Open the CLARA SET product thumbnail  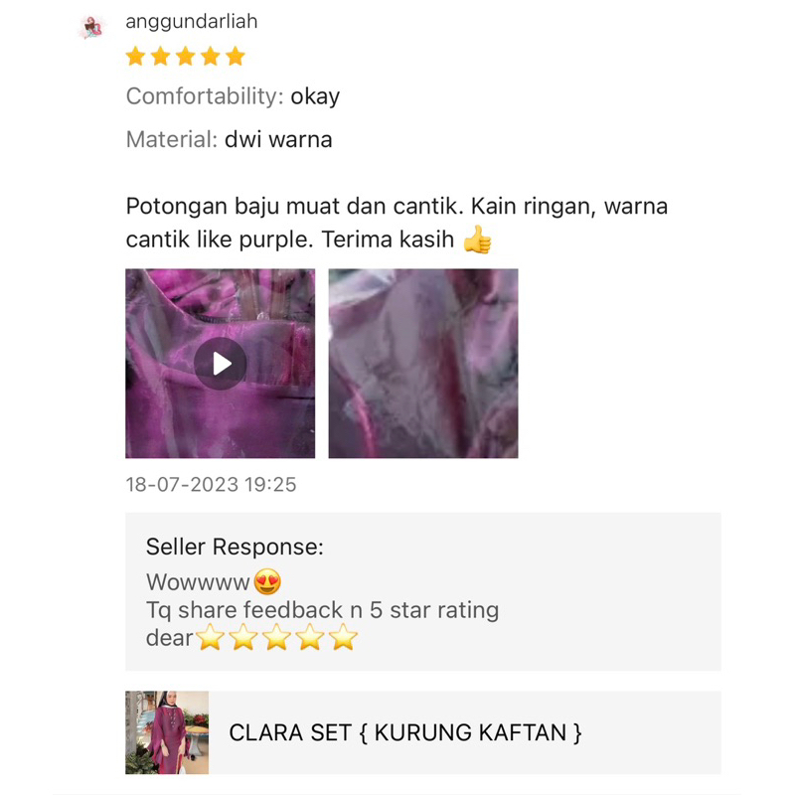(x=167, y=732)
